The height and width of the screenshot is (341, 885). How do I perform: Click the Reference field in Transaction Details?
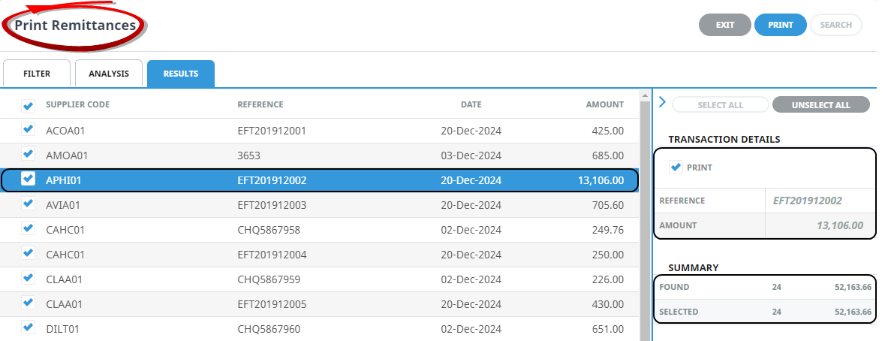[817, 201]
